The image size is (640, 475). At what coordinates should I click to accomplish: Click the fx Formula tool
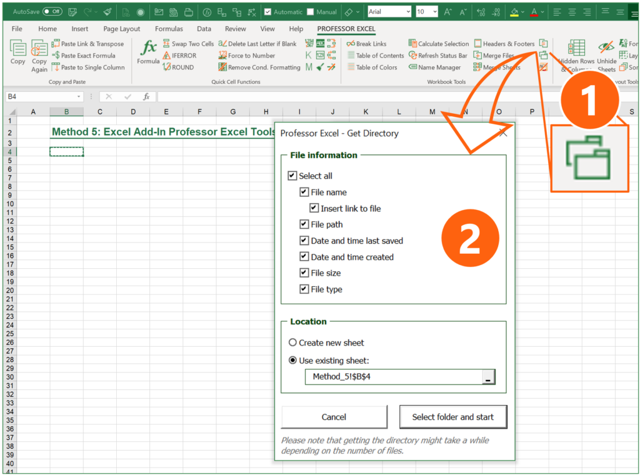coord(148,55)
